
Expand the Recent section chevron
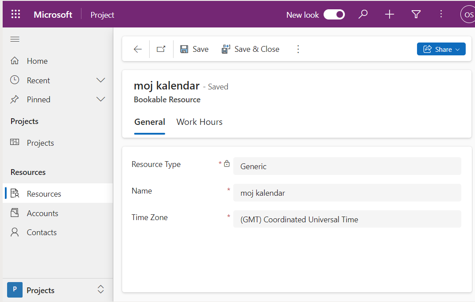(101, 80)
